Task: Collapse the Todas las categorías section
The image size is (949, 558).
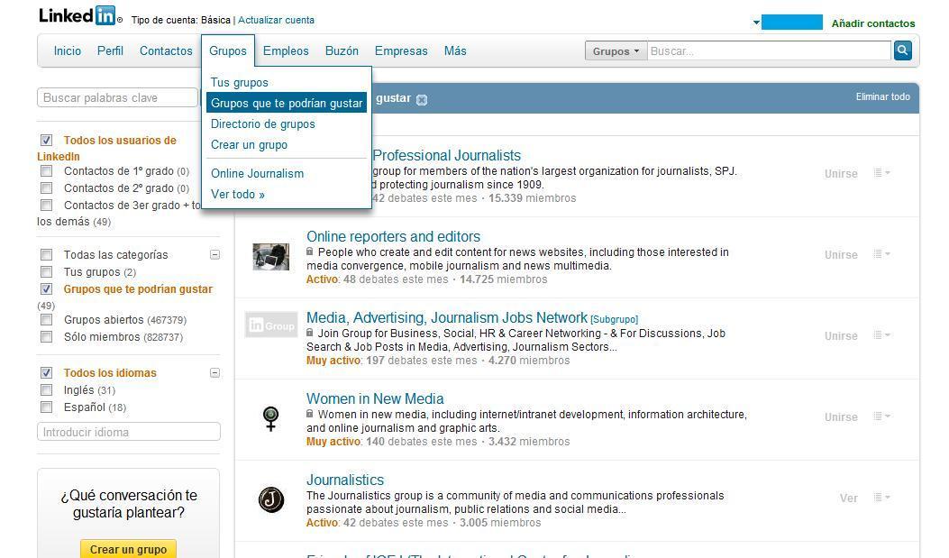Action: click(x=214, y=255)
